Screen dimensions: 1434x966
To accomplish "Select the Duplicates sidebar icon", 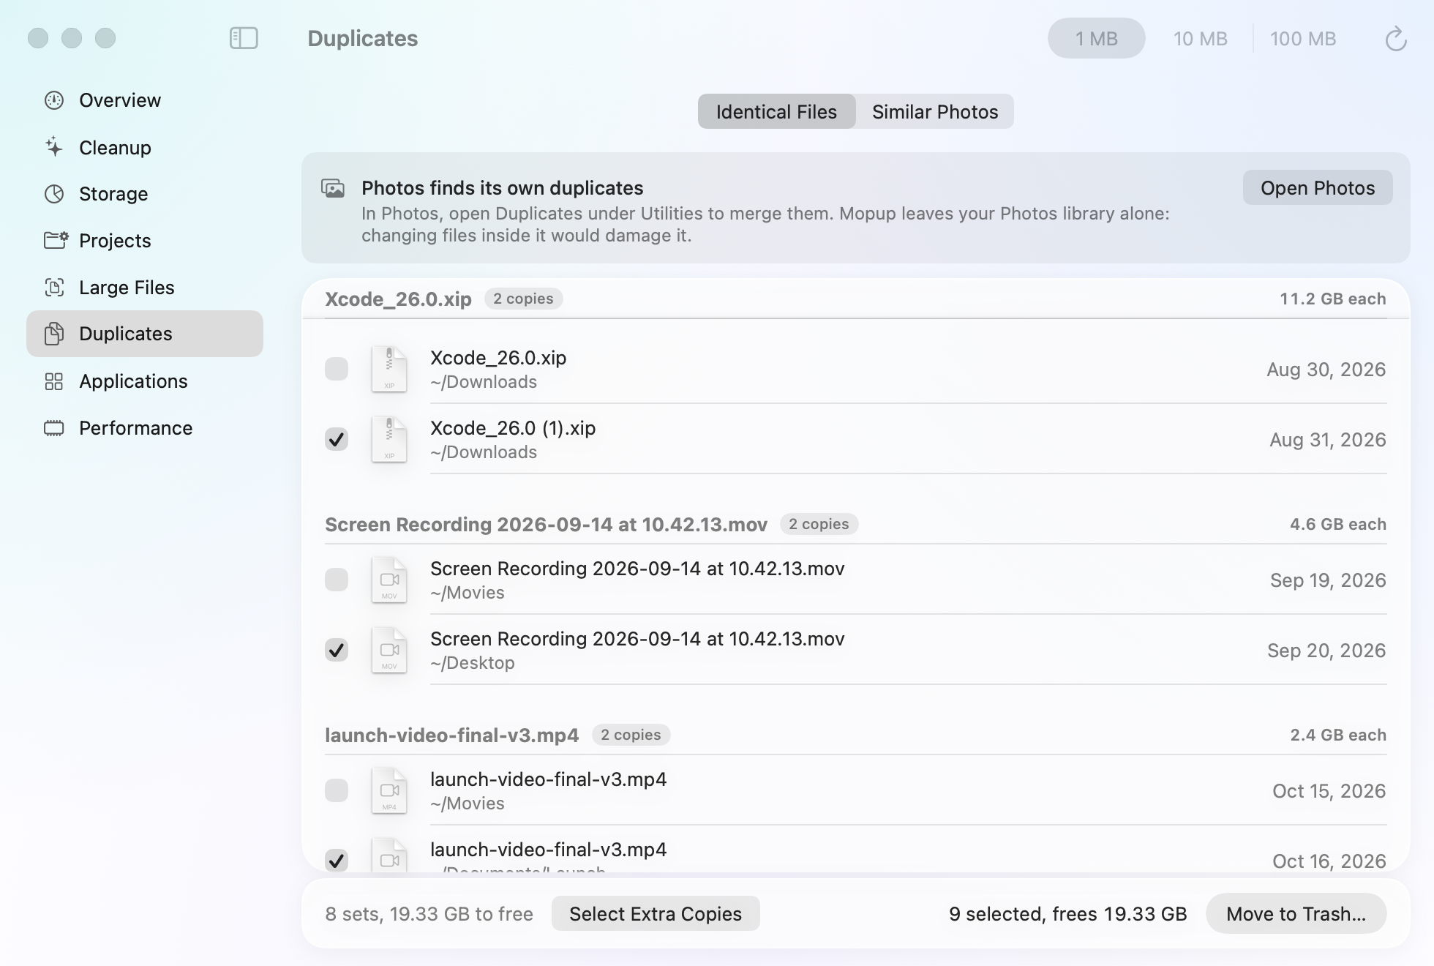I will coord(53,334).
